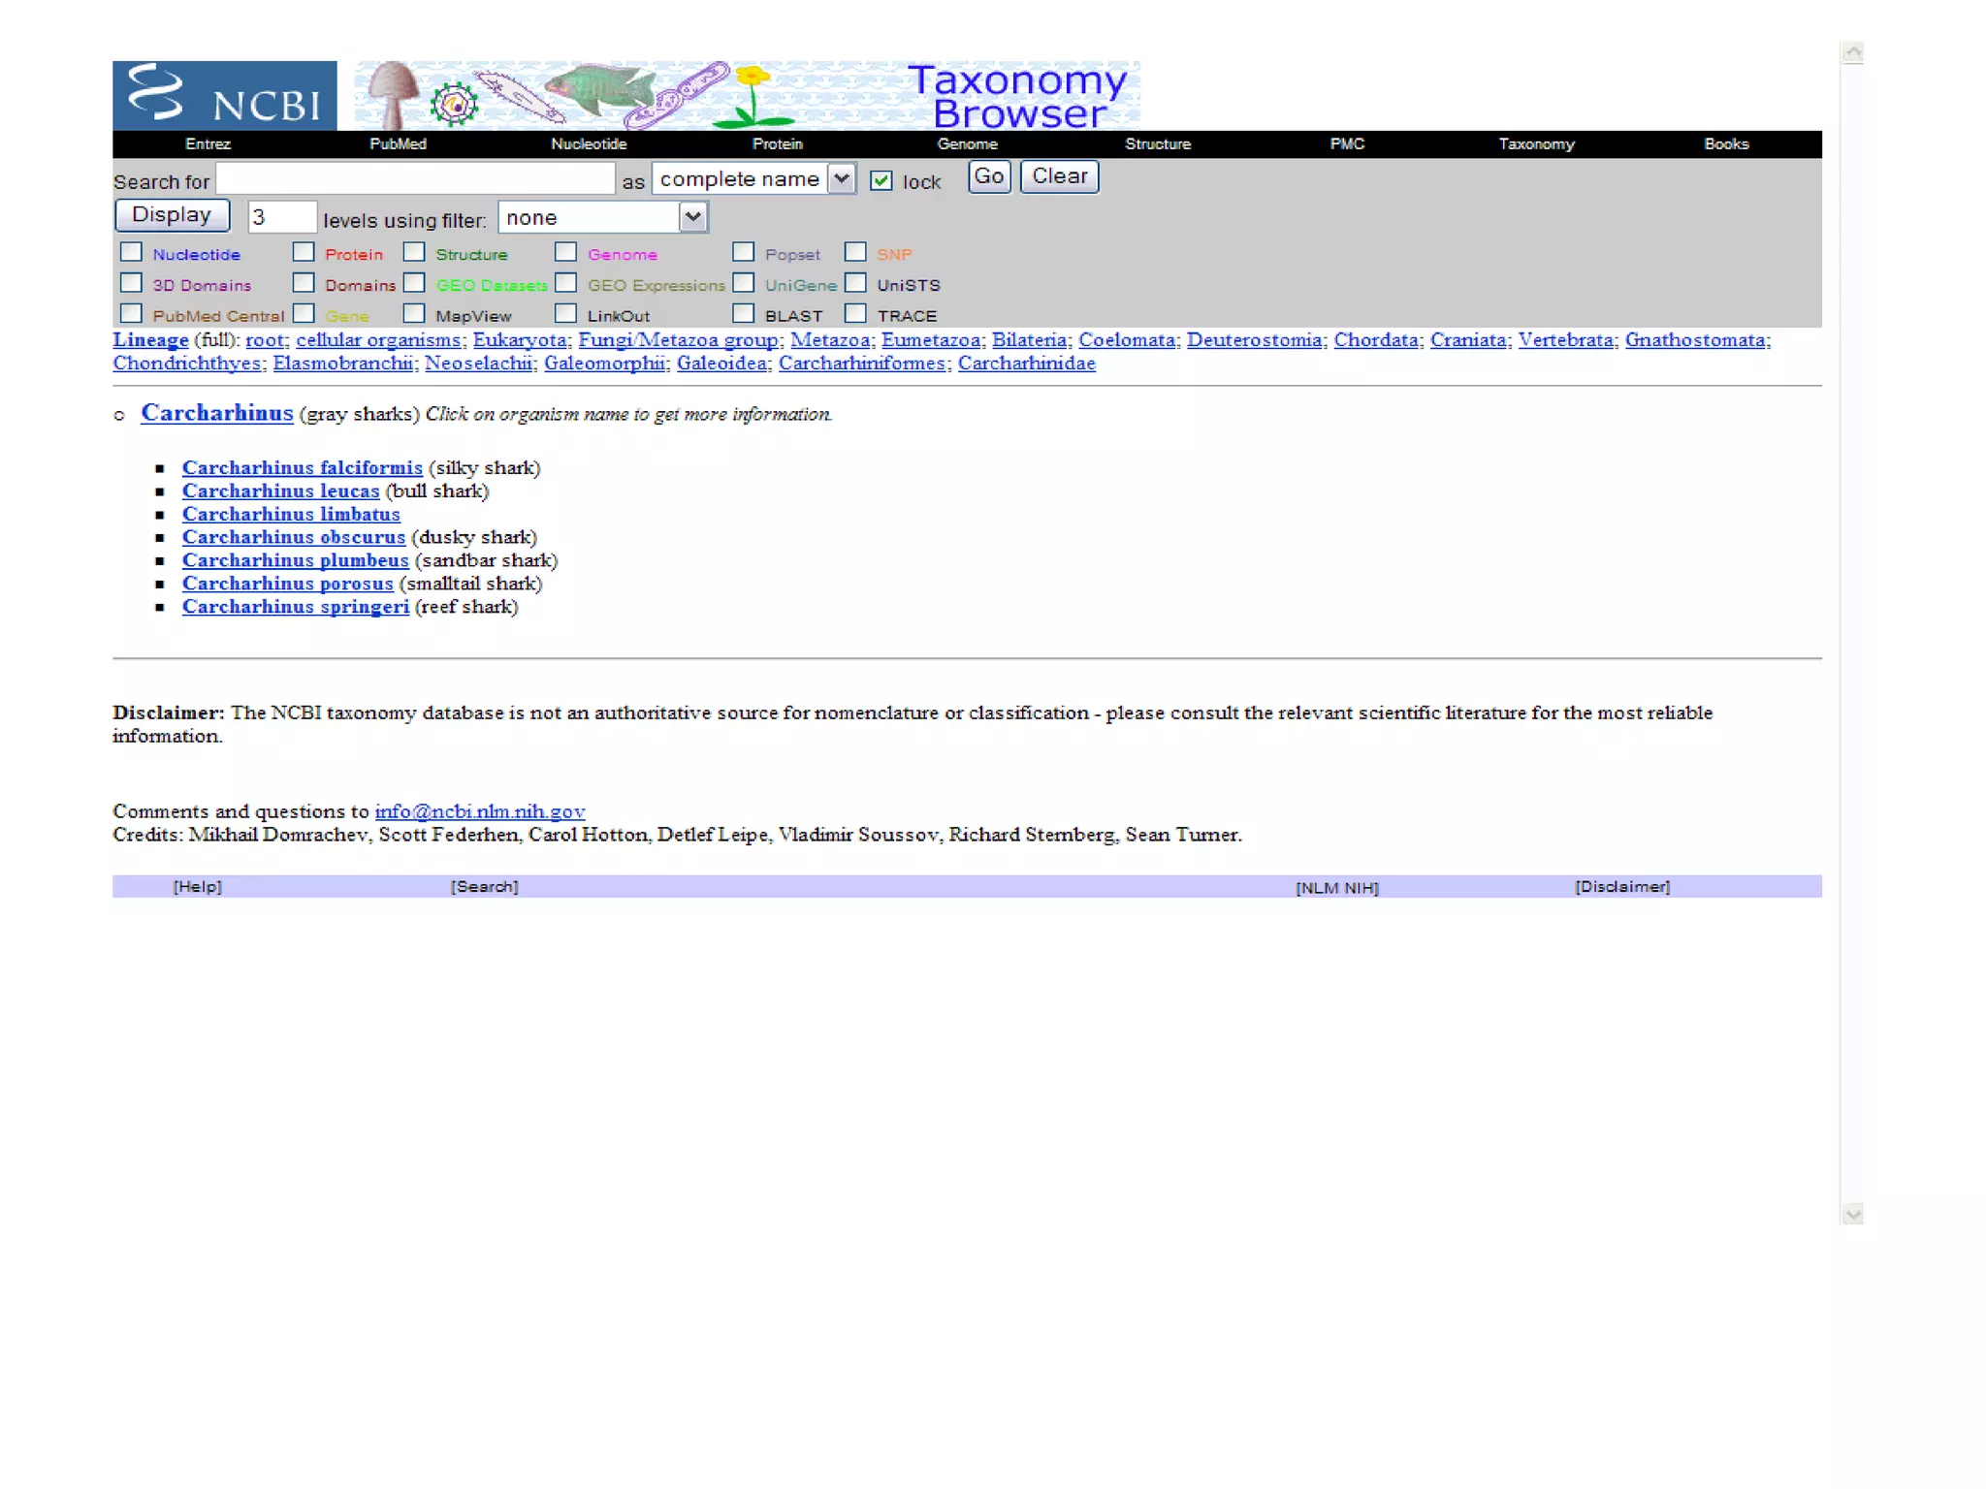The width and height of the screenshot is (1986, 1489).
Task: Check the GEO Datasets checkbox
Action: point(414,283)
